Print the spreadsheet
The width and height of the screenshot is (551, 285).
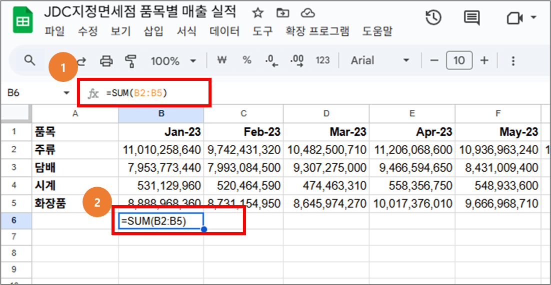click(x=106, y=61)
